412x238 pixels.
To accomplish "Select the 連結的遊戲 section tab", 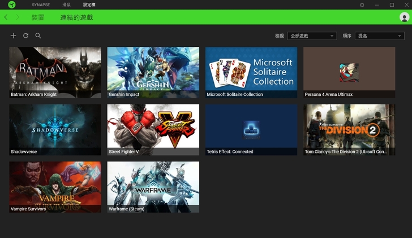I will coord(76,17).
